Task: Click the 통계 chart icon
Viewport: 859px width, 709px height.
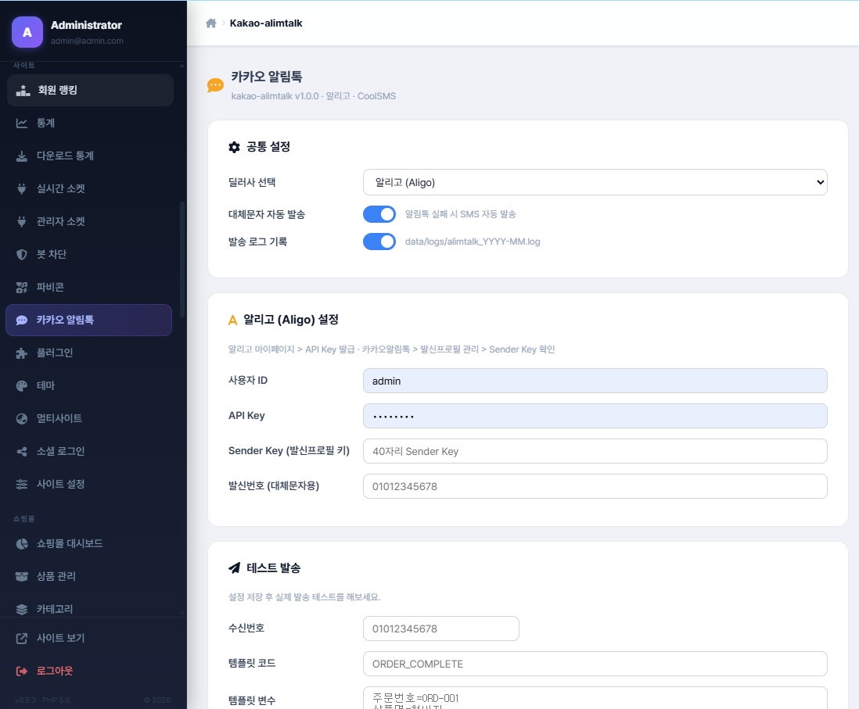Action: [21, 124]
